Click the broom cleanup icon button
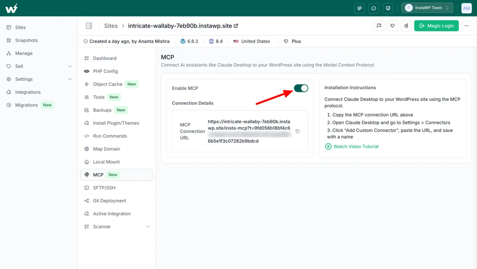Image resolution: width=477 pixels, height=269 pixels. point(406,26)
